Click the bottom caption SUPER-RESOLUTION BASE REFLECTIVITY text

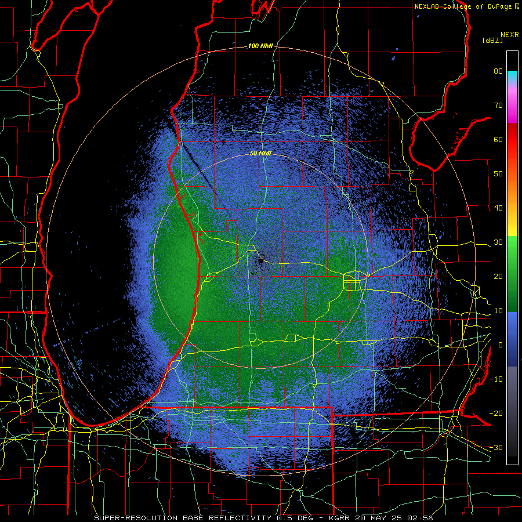(x=183, y=518)
